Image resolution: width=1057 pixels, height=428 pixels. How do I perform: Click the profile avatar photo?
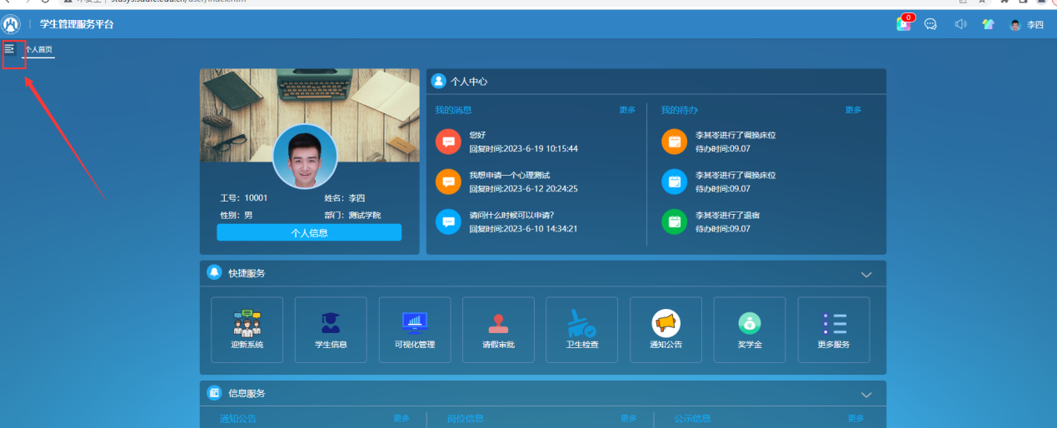305,157
